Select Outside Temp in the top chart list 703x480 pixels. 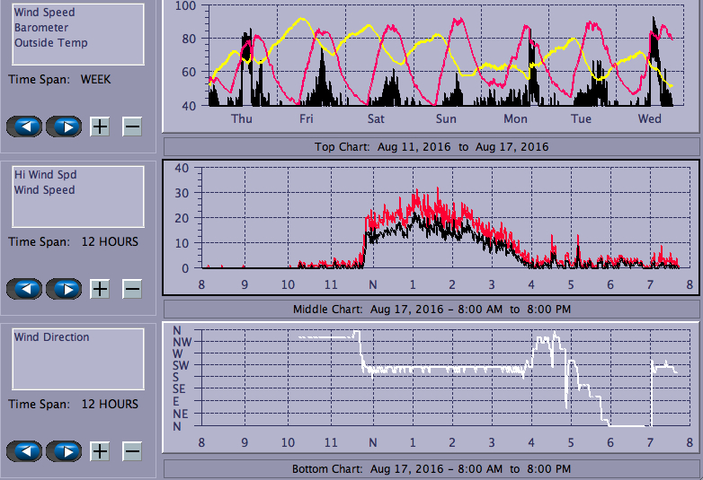50,42
